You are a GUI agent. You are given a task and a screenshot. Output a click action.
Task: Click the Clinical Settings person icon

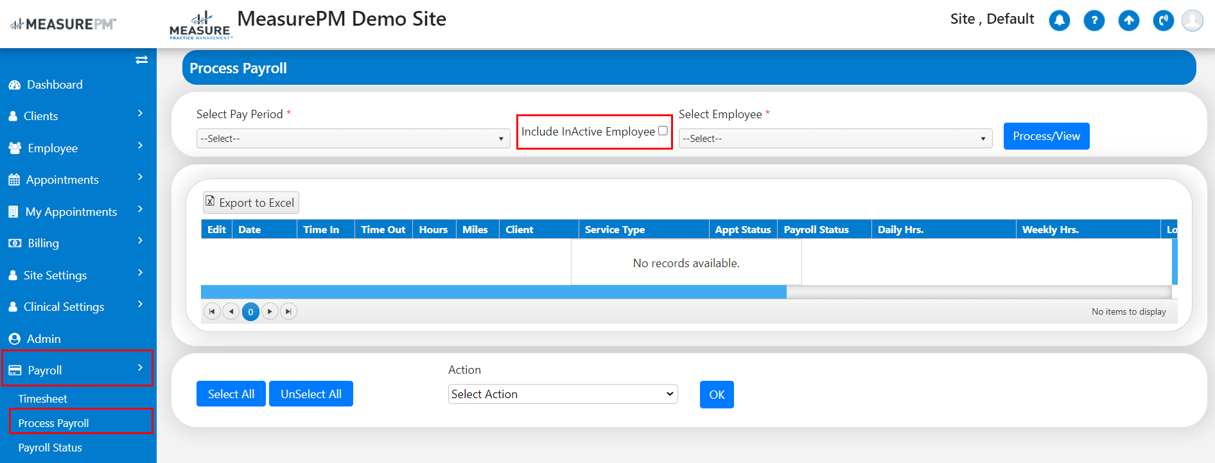pyautogui.click(x=13, y=307)
